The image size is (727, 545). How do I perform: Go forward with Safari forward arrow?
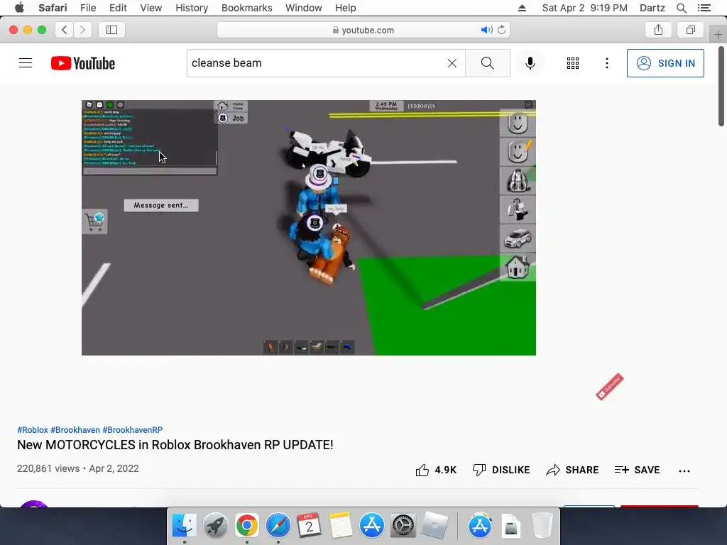(x=82, y=30)
